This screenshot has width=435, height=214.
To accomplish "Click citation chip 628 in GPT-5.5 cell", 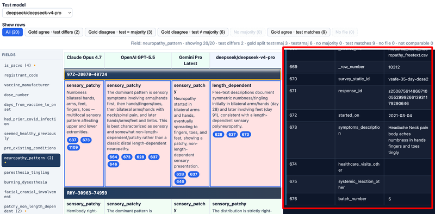I will [x=140, y=157].
